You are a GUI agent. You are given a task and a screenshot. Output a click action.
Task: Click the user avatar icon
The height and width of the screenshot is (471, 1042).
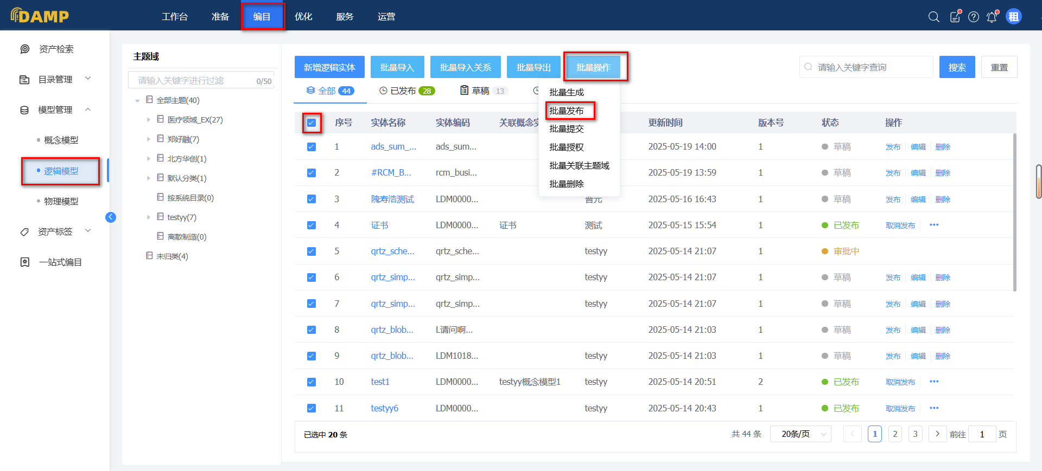(x=1013, y=17)
